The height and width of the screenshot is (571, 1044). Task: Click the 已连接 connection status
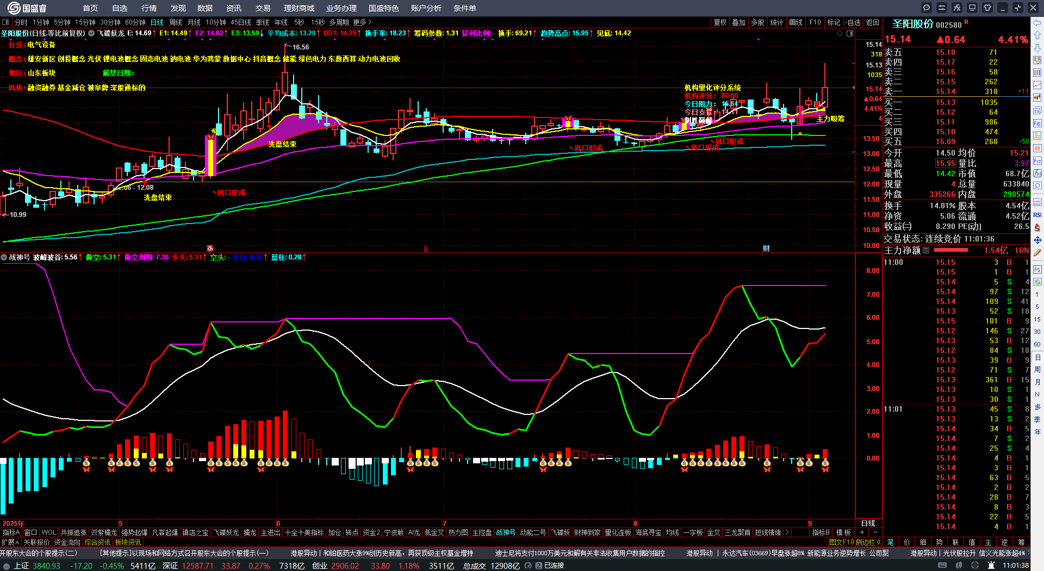pyautogui.click(x=554, y=566)
